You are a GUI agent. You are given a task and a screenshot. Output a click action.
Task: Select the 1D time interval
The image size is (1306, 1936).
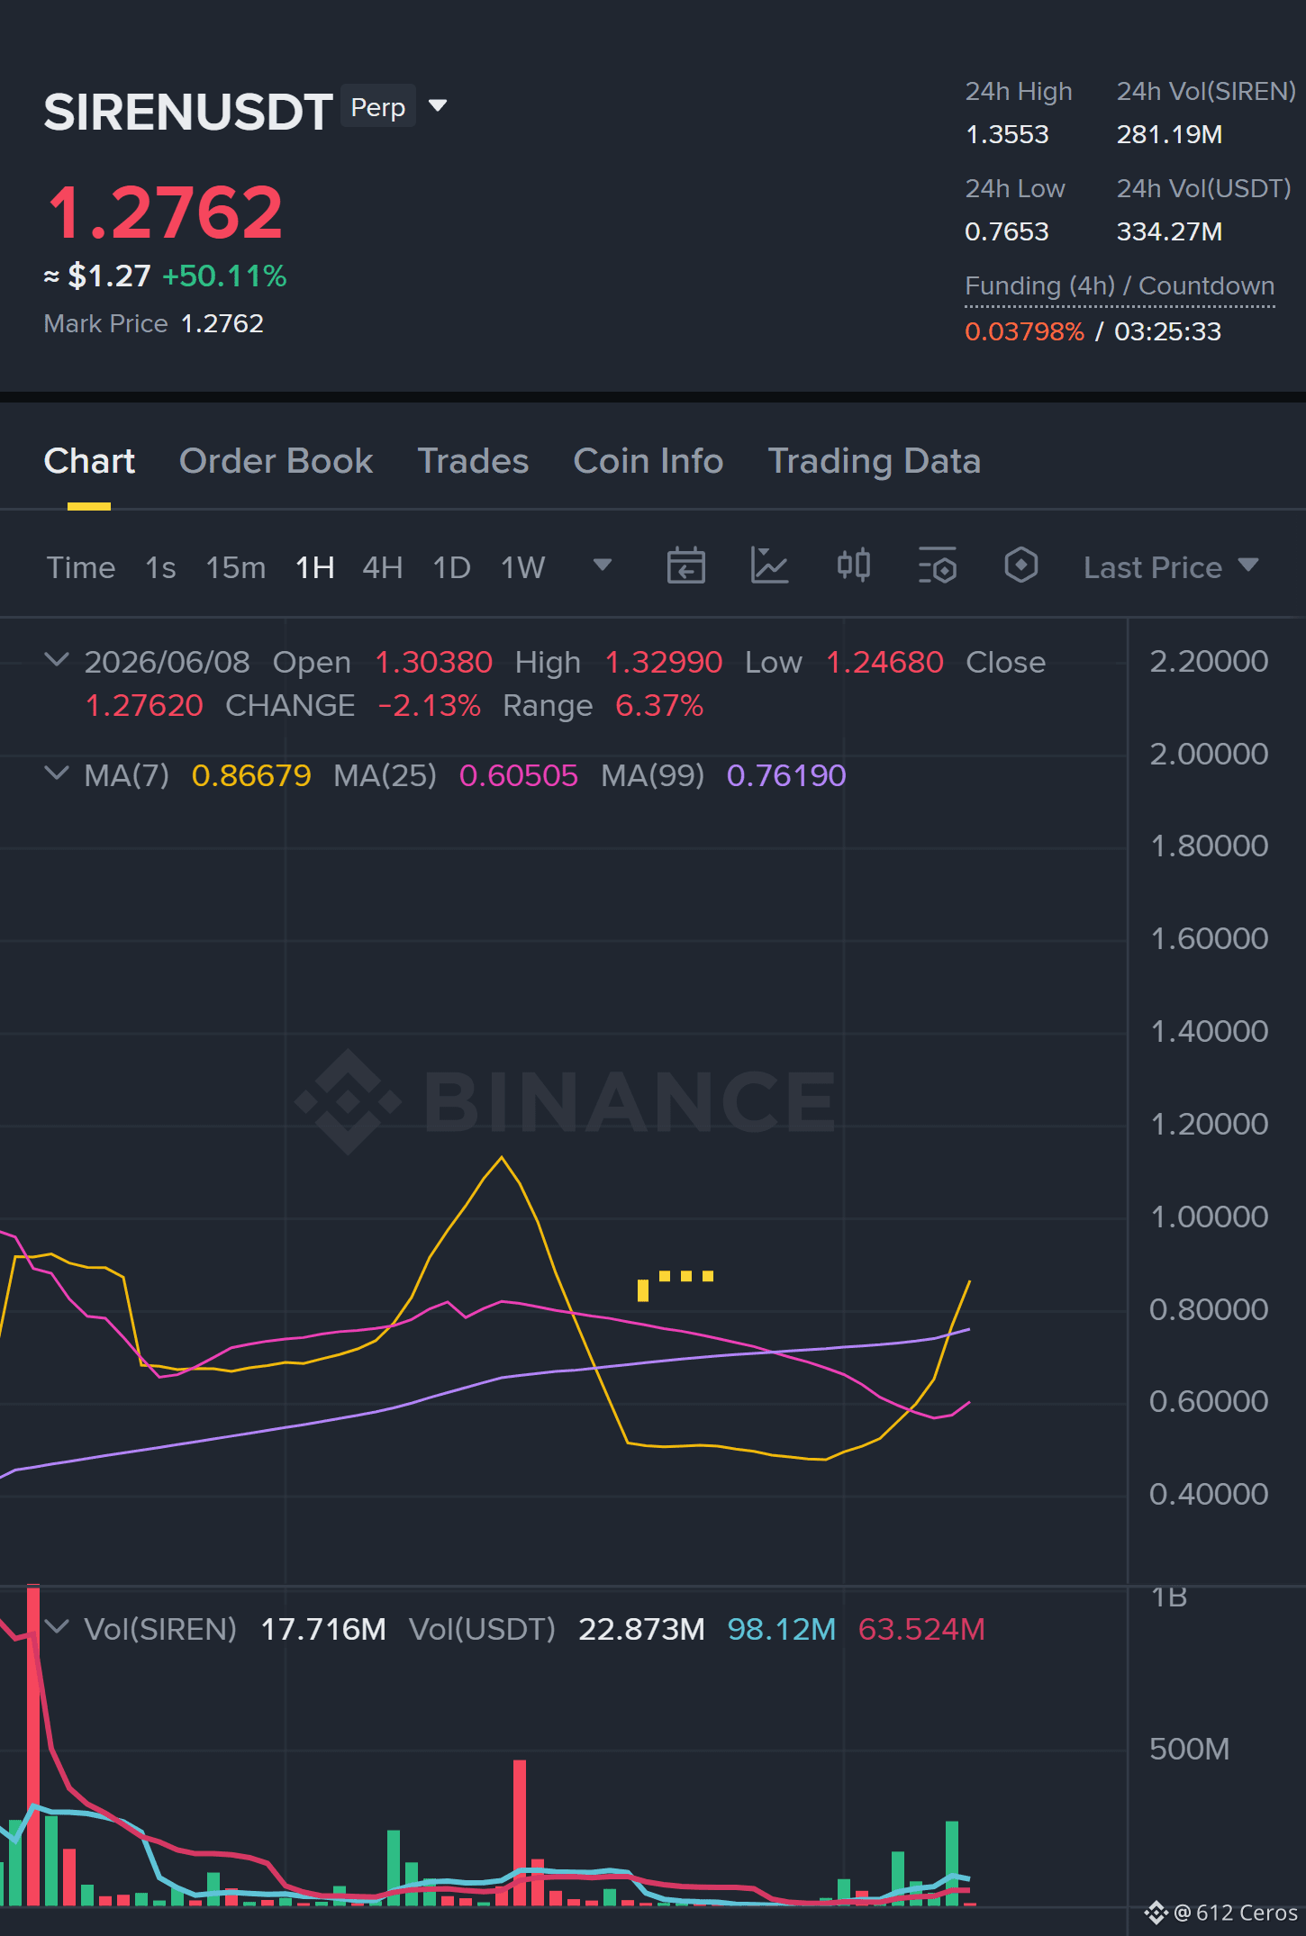click(x=451, y=567)
